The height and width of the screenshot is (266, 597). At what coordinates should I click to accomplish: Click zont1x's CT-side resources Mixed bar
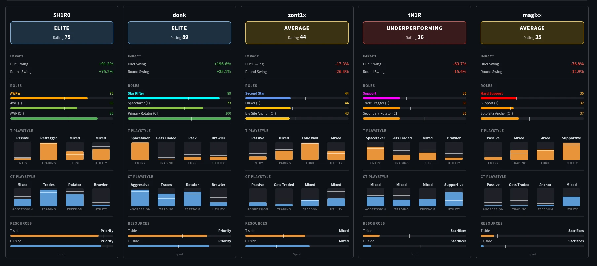277,246
